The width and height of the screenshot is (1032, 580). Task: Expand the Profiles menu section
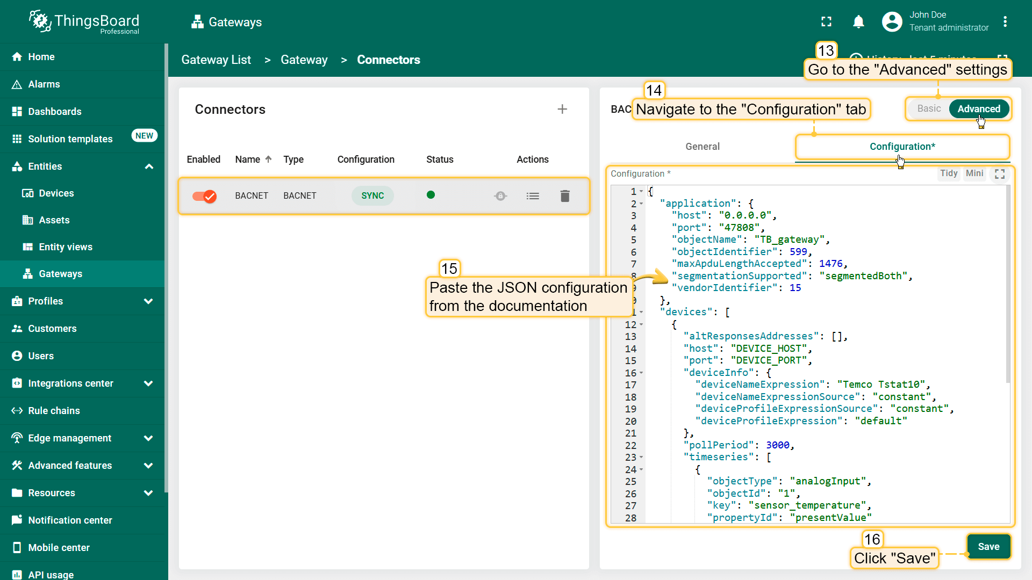149,301
